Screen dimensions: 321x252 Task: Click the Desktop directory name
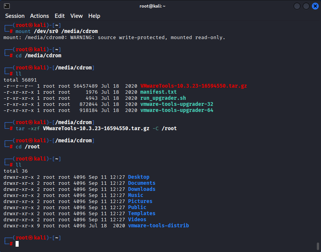(138, 177)
